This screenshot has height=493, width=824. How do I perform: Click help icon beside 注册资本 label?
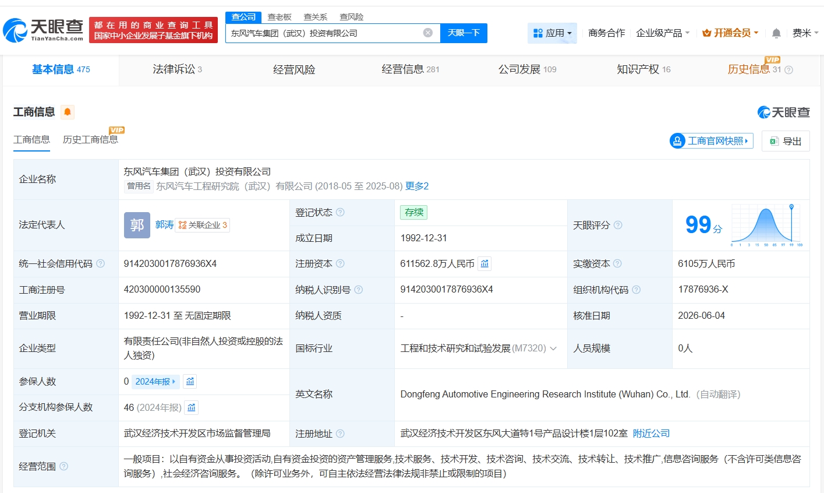coord(340,263)
